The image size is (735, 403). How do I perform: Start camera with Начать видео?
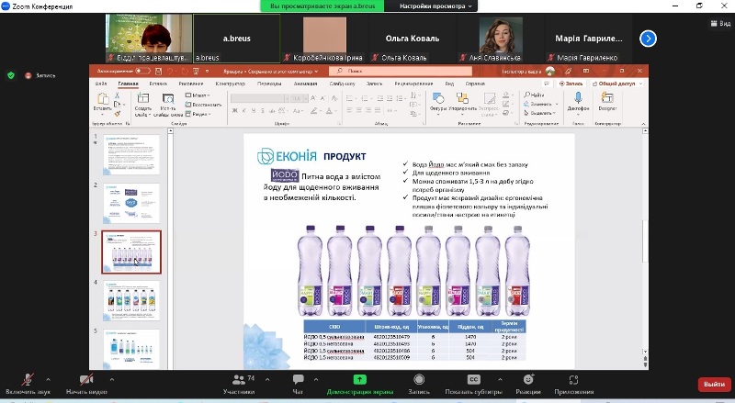point(86,384)
